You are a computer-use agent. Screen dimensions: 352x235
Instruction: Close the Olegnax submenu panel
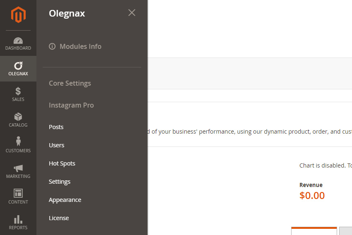pos(132,12)
